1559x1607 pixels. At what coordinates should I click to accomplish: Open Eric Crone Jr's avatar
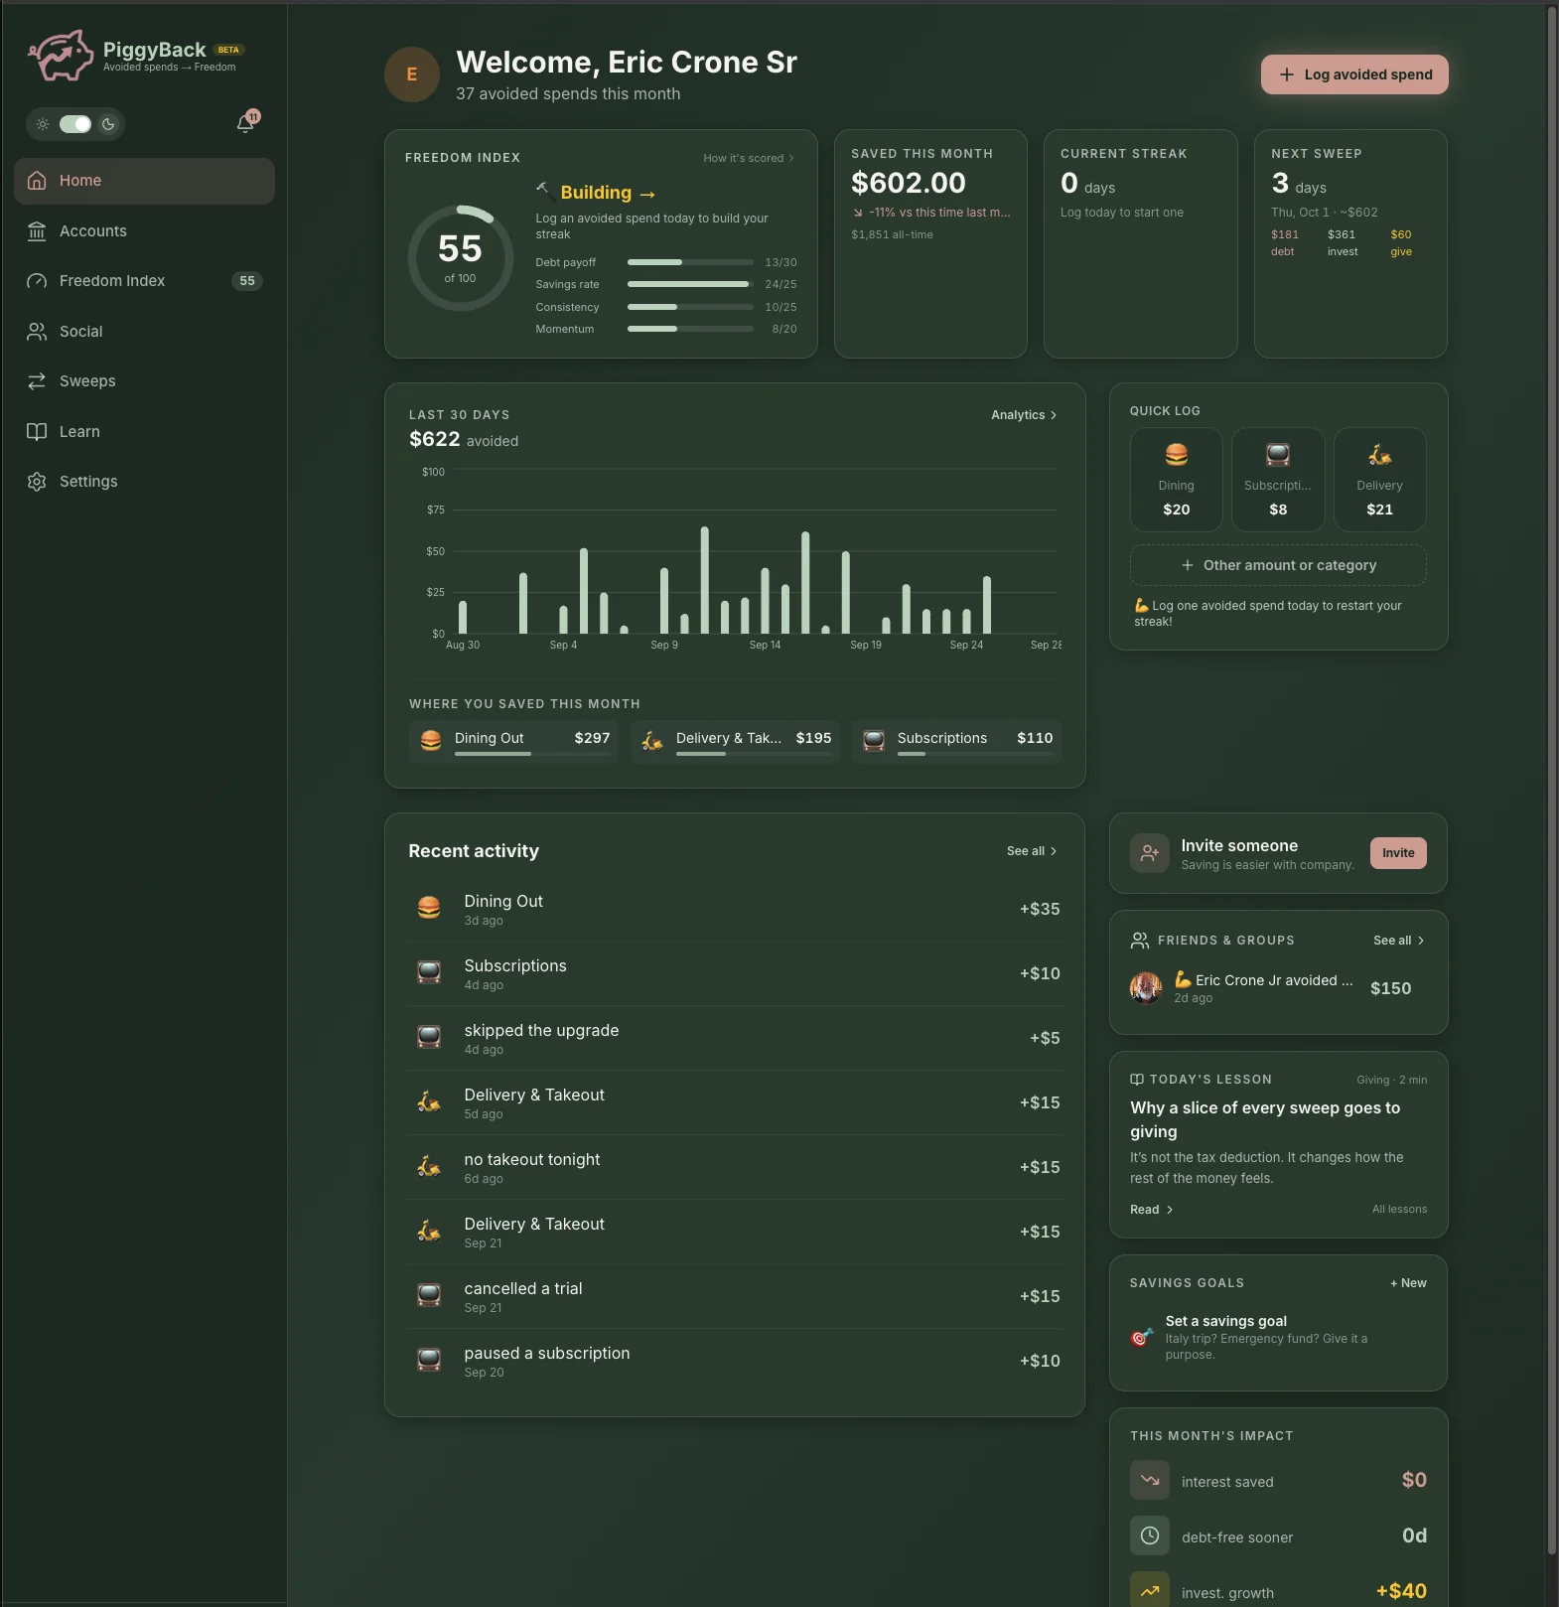point(1146,988)
